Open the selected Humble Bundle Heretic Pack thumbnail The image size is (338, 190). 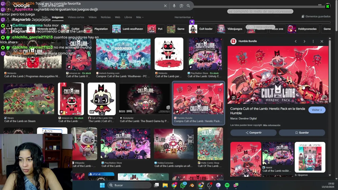(x=198, y=99)
